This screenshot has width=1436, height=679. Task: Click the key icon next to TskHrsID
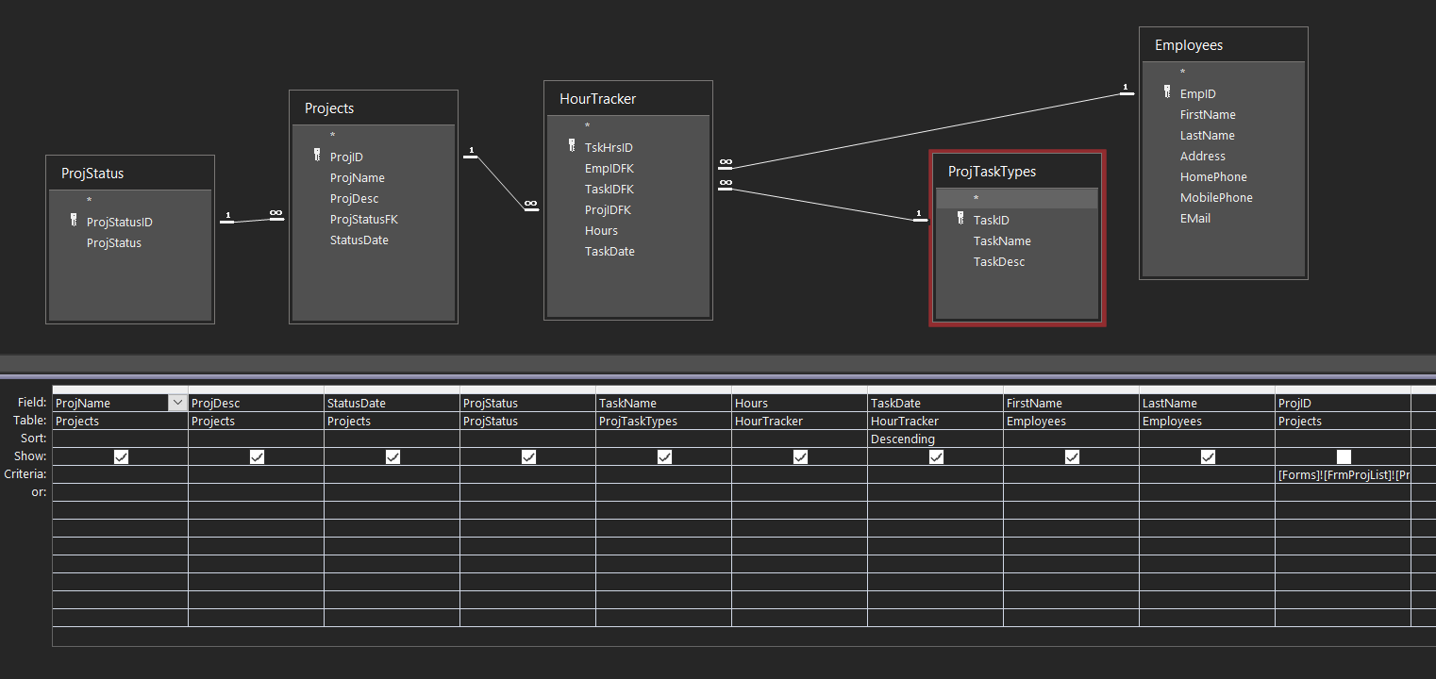click(572, 146)
